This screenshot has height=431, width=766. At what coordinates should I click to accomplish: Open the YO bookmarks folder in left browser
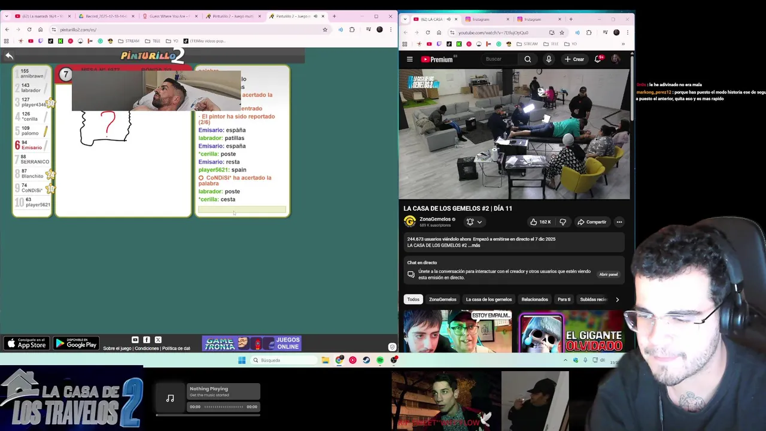(x=172, y=41)
